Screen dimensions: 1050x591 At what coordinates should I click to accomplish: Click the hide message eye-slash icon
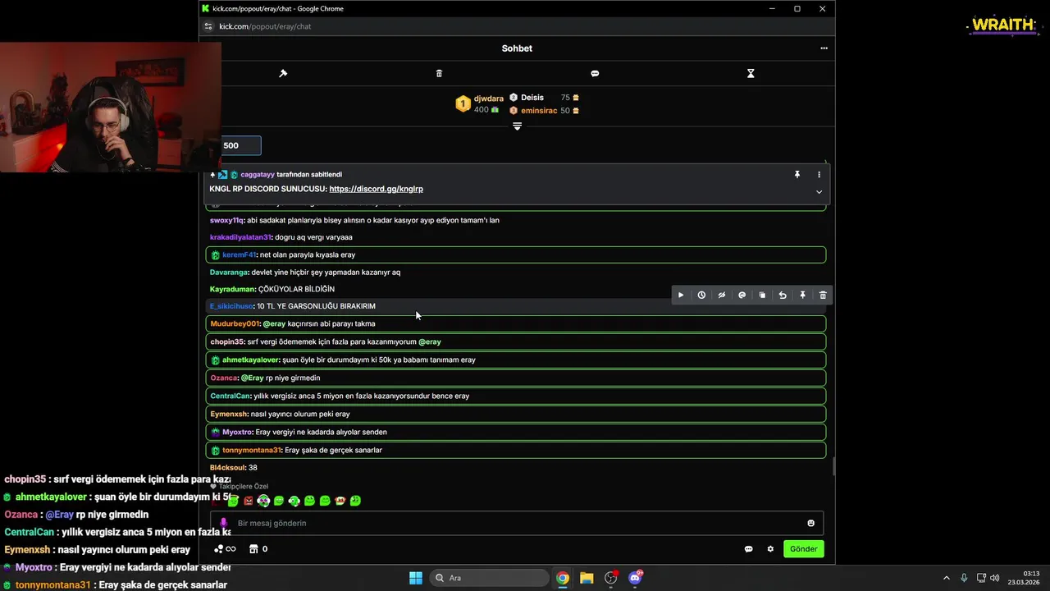(x=722, y=295)
